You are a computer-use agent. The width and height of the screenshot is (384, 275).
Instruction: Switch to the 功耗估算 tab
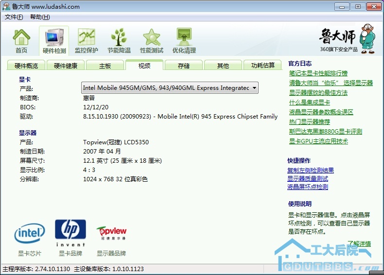263,66
